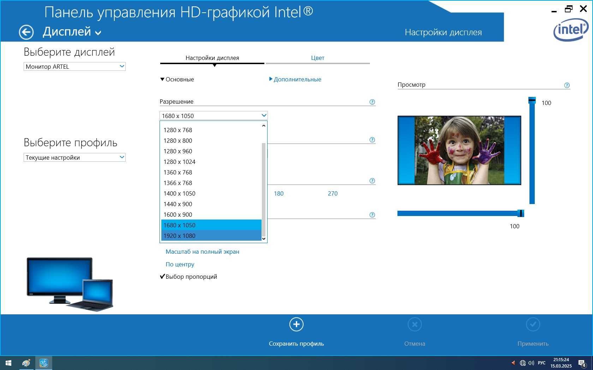Select resolution 1400 x 1050
Image resolution: width=593 pixels, height=370 pixels.
[211, 193]
